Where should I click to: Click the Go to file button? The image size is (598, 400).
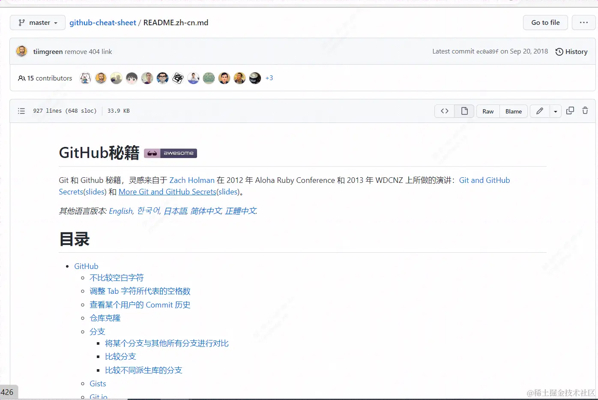coord(545,23)
